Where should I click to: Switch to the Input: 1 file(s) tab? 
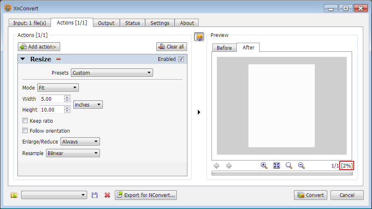tap(30, 23)
